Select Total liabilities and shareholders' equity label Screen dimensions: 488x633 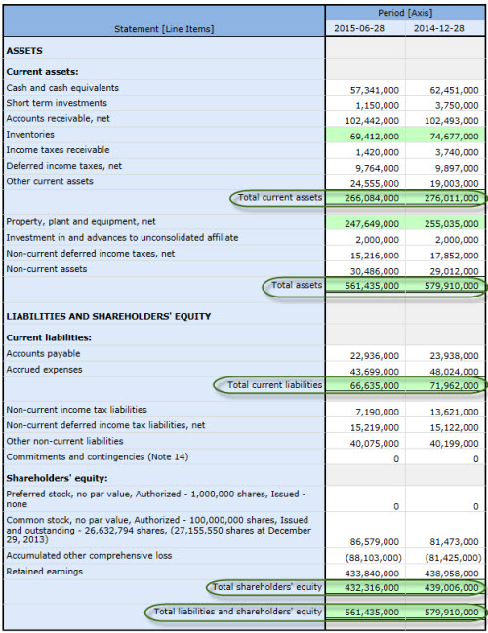tap(237, 612)
